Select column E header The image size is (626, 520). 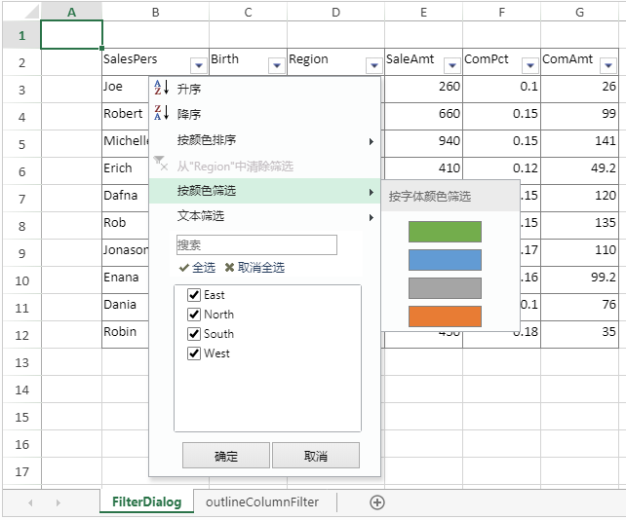(x=423, y=12)
